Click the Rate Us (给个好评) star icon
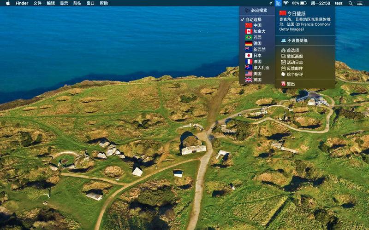 pos(283,75)
